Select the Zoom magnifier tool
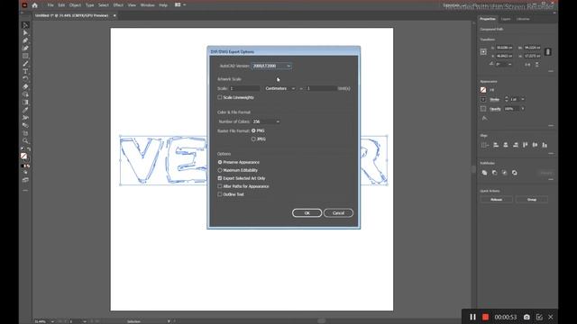The image size is (577, 324). (x=25, y=140)
